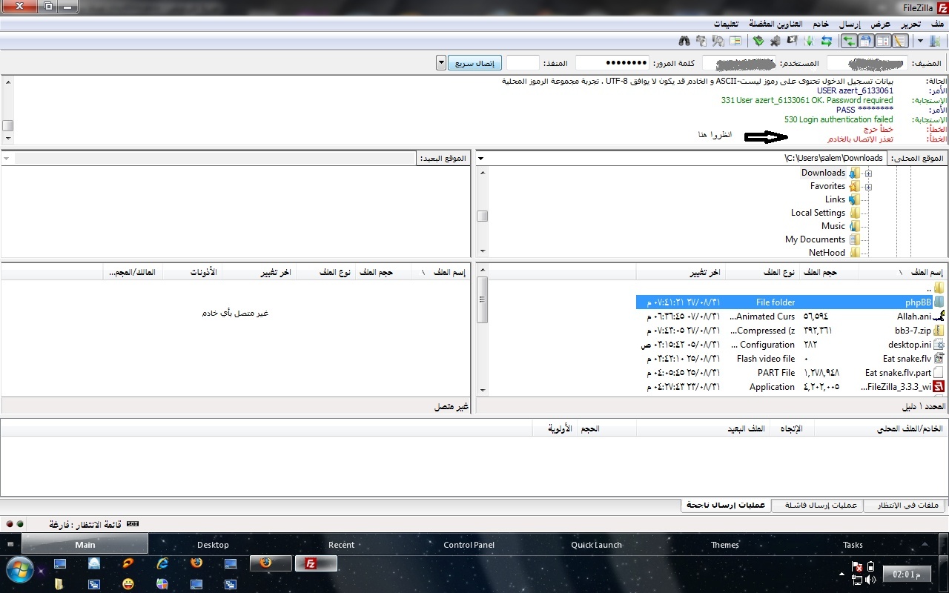Click the reconnect green checkmark icon
Image resolution: width=949 pixels, height=593 pixels.
click(758, 42)
